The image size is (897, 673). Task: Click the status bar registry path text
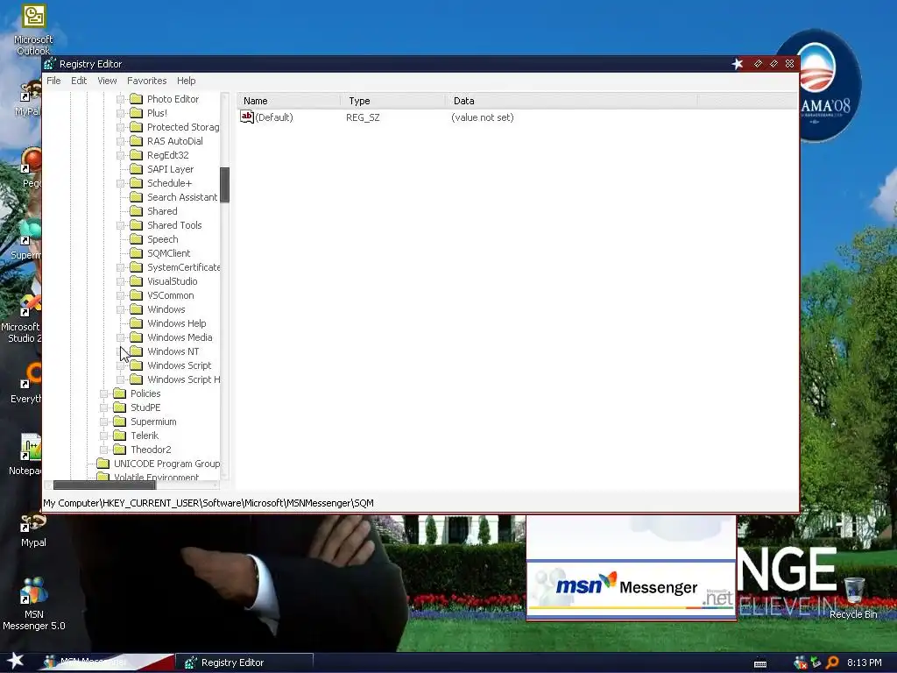pyautogui.click(x=208, y=503)
